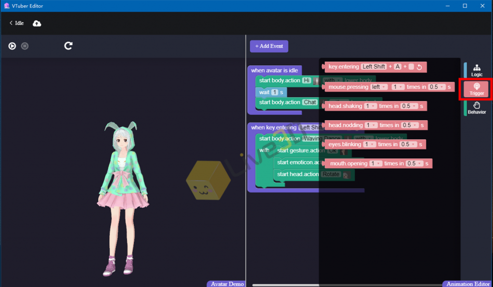Image resolution: width=493 pixels, height=287 pixels.
Task: Click the circular refresh arrow icon
Action: click(x=68, y=46)
